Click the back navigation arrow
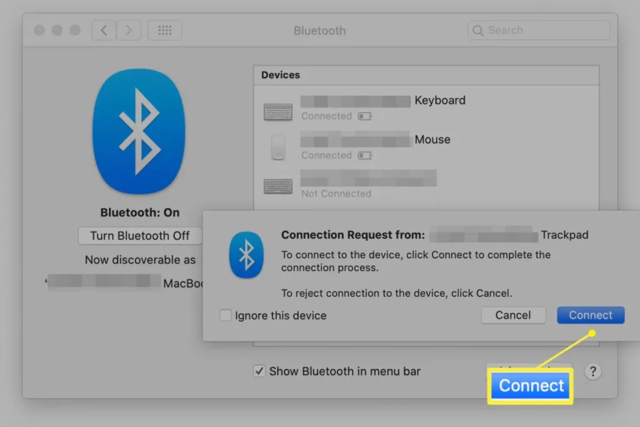640x427 pixels. [x=104, y=30]
